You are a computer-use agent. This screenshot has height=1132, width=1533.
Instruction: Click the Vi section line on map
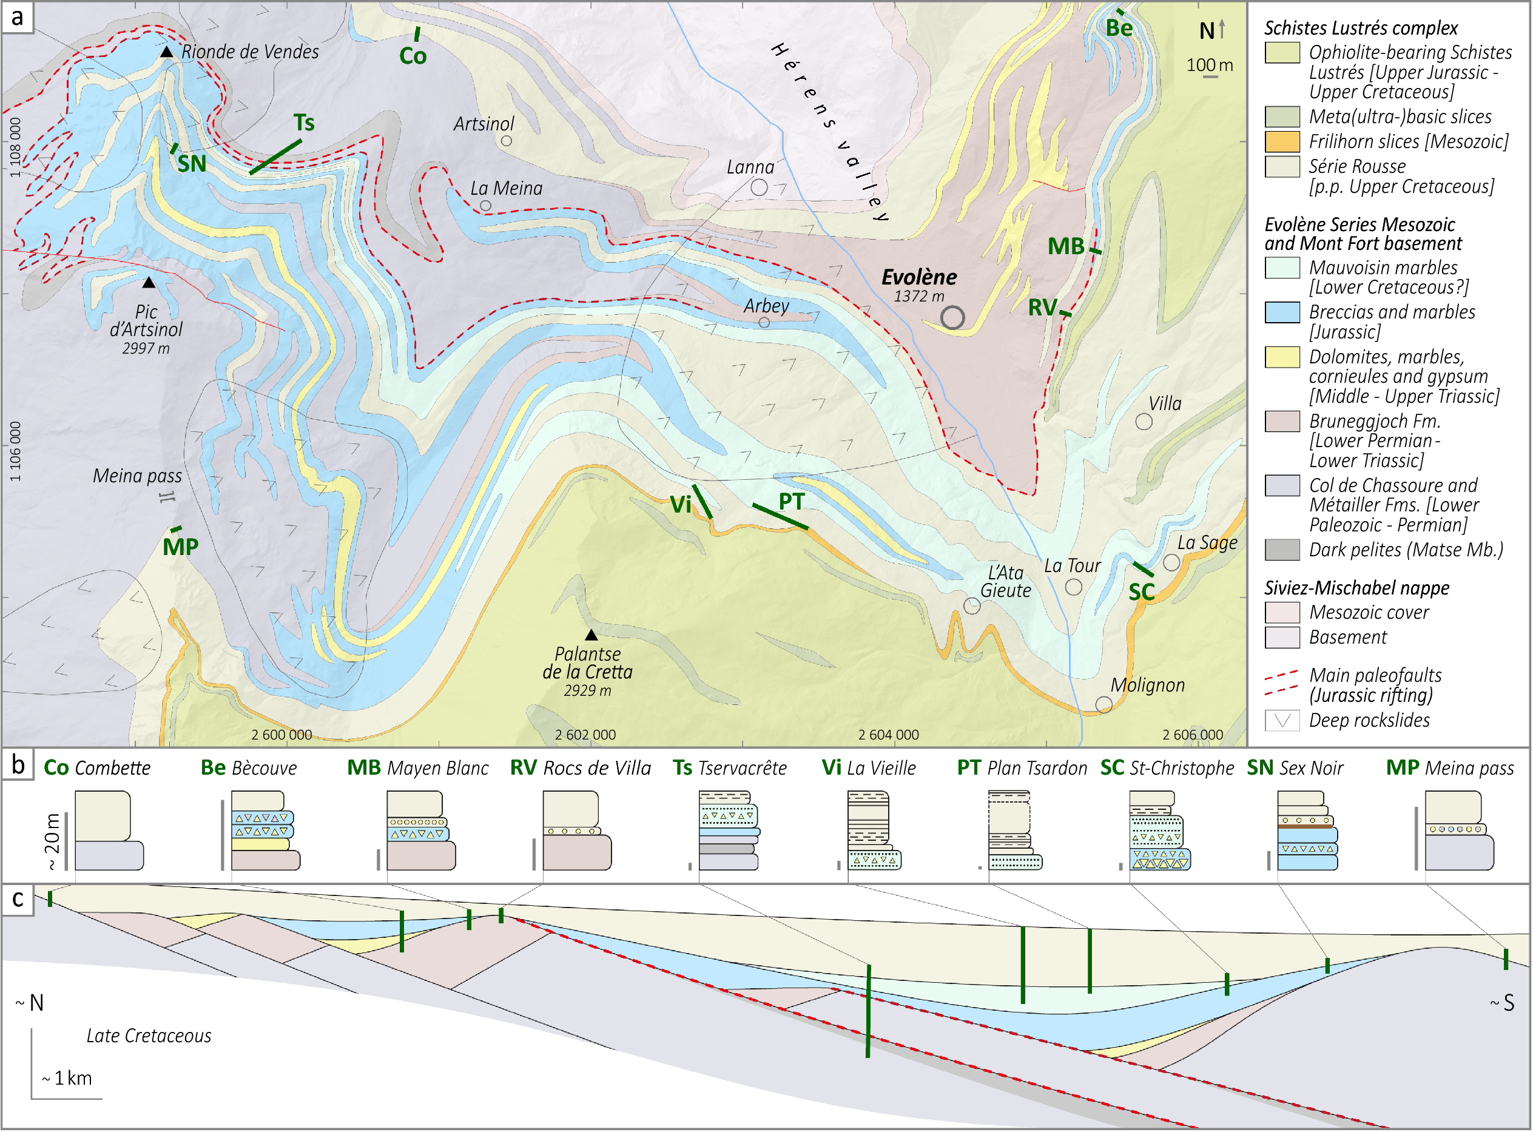point(702,502)
